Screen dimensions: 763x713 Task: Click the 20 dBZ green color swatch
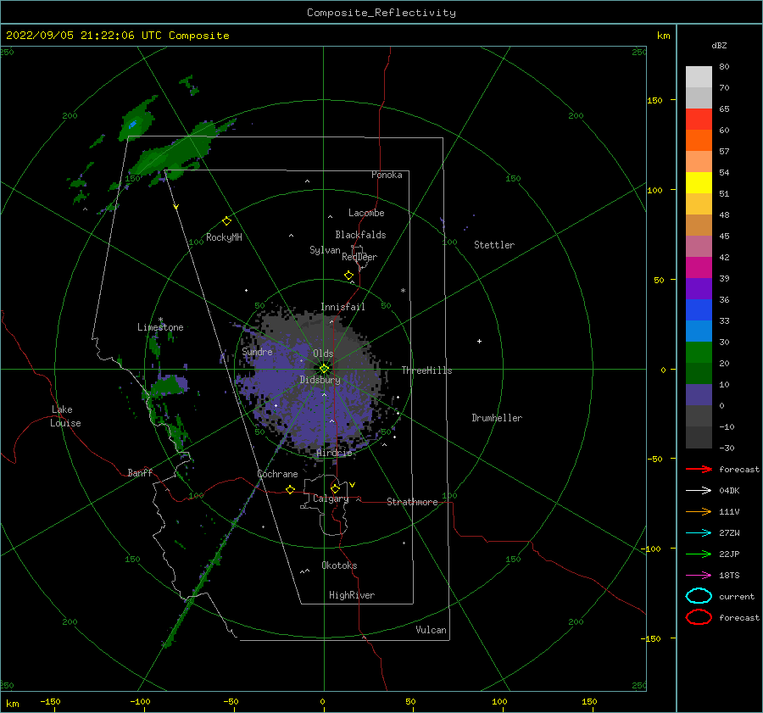tap(699, 373)
